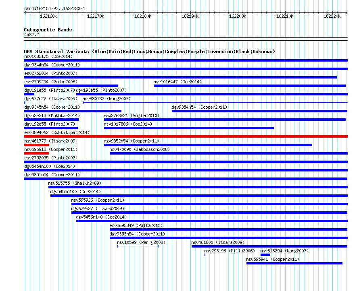Image resolution: width=359 pixels, height=291 pixels.
Task: Click the 162200k ruler tick label
Action: [x=238, y=16]
